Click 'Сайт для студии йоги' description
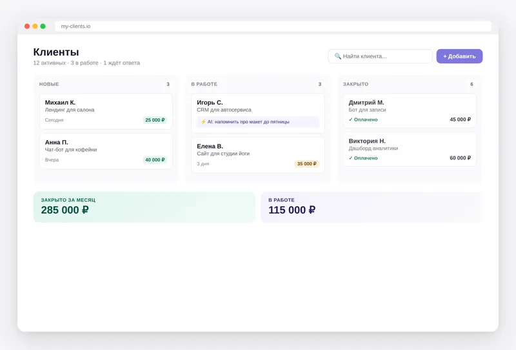Image resolution: width=516 pixels, height=350 pixels. point(223,154)
